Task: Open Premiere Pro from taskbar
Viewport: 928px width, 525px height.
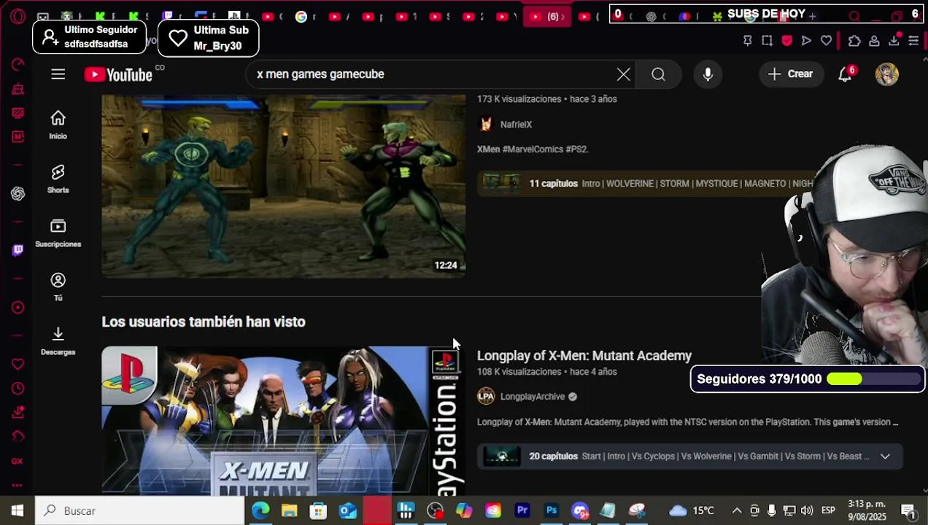Action: [522, 510]
